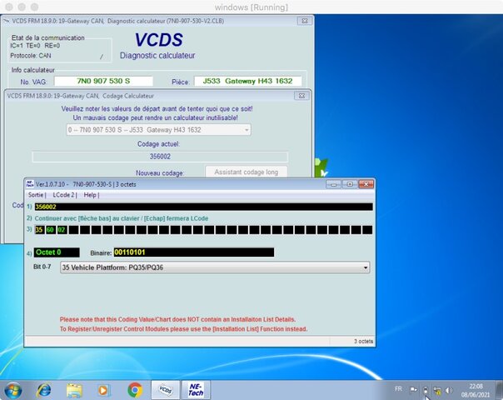This screenshot has width=503, height=400.
Task: Close the Codage Calculateur window
Action: coord(301,96)
